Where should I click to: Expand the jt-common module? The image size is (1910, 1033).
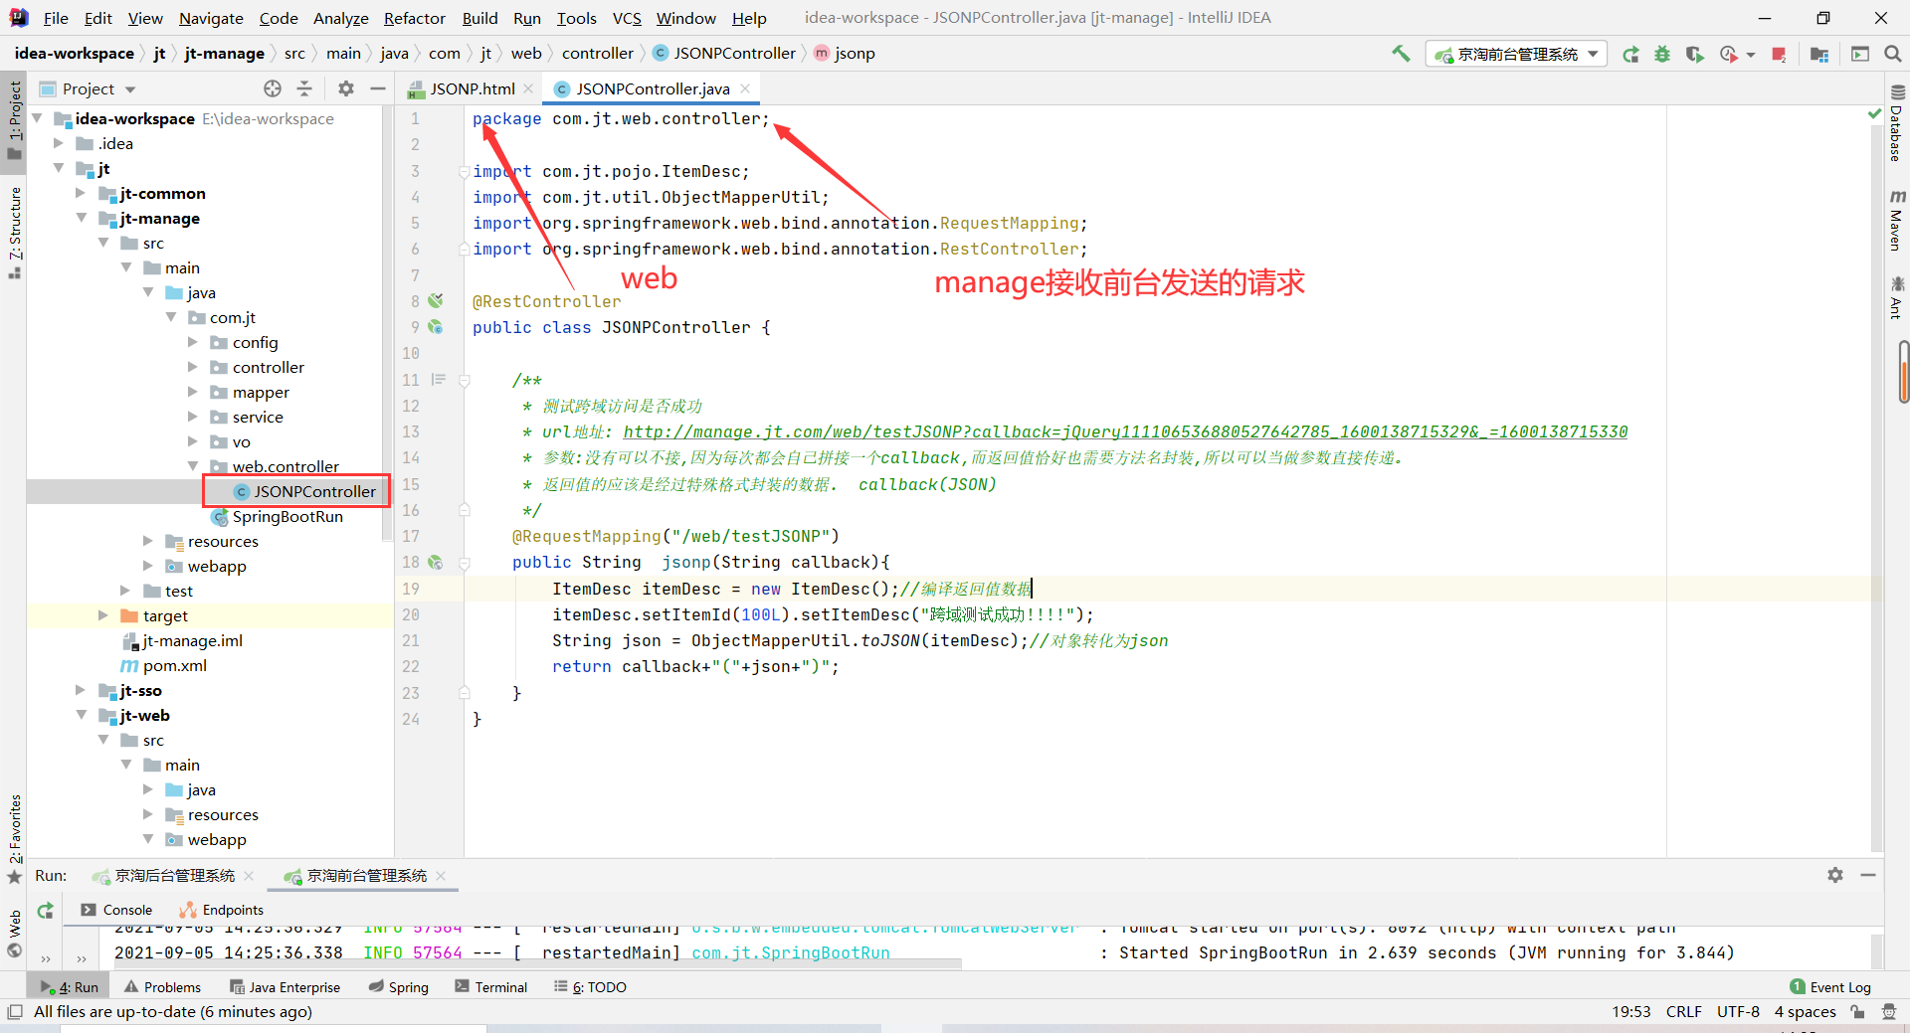click(82, 193)
